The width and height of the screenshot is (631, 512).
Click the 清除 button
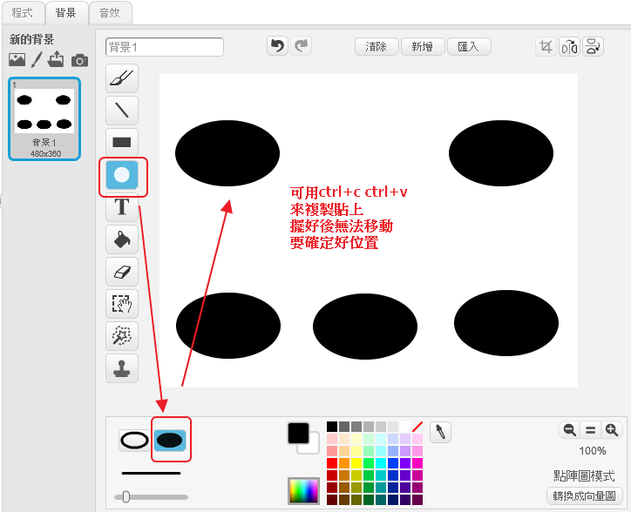pyautogui.click(x=377, y=46)
